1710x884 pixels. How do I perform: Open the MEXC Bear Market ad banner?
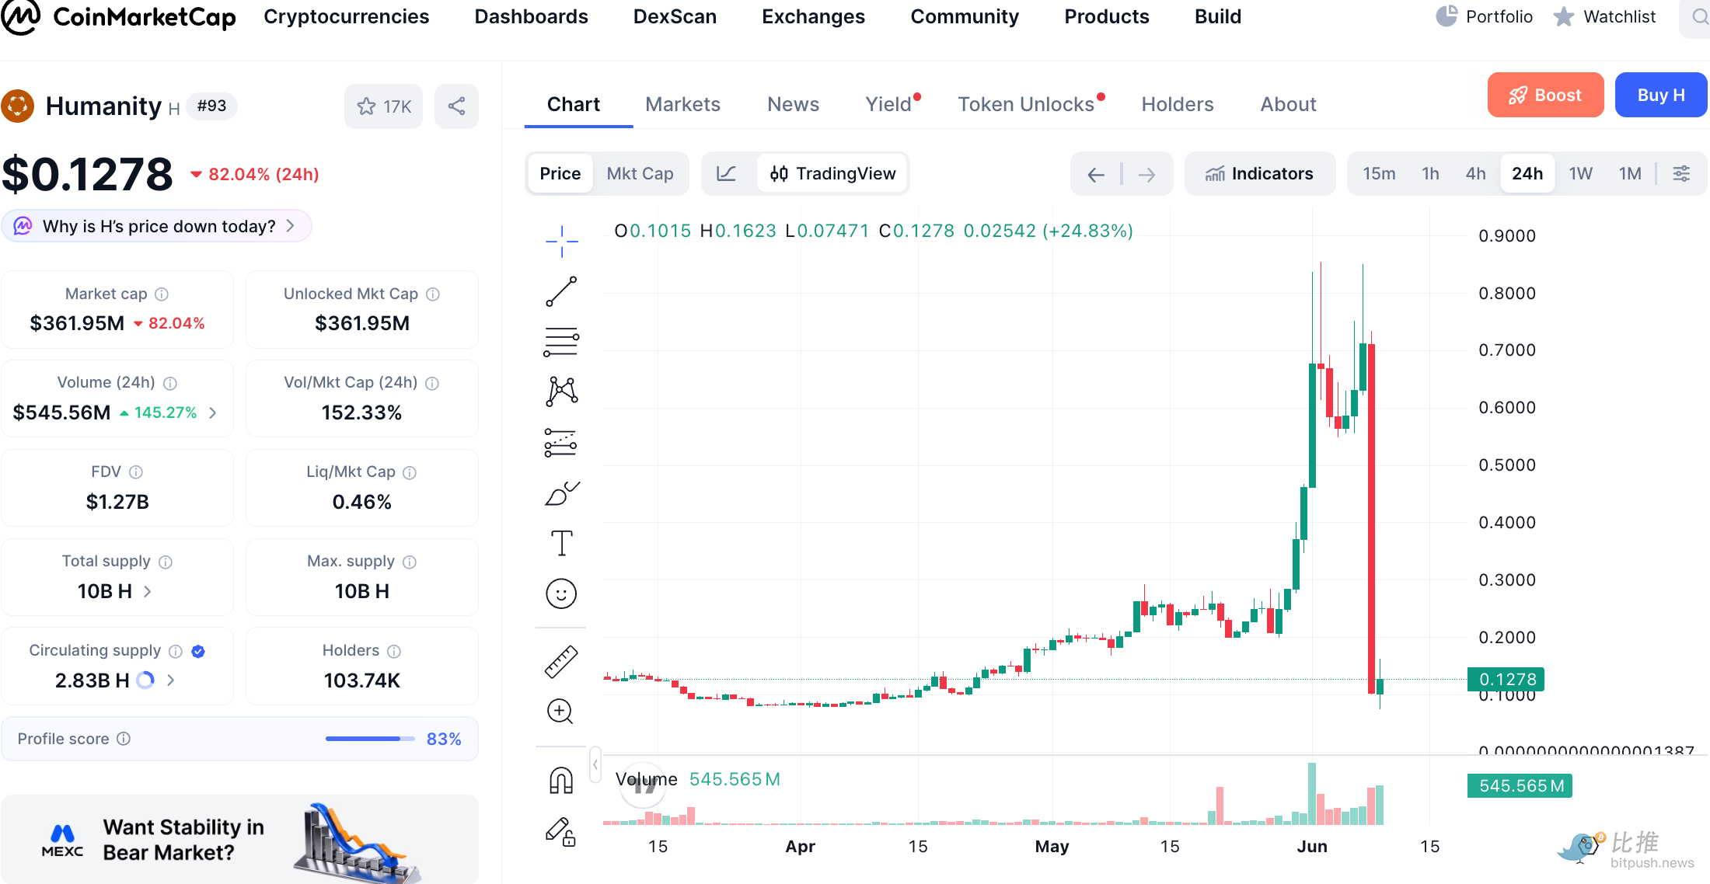[x=239, y=839]
